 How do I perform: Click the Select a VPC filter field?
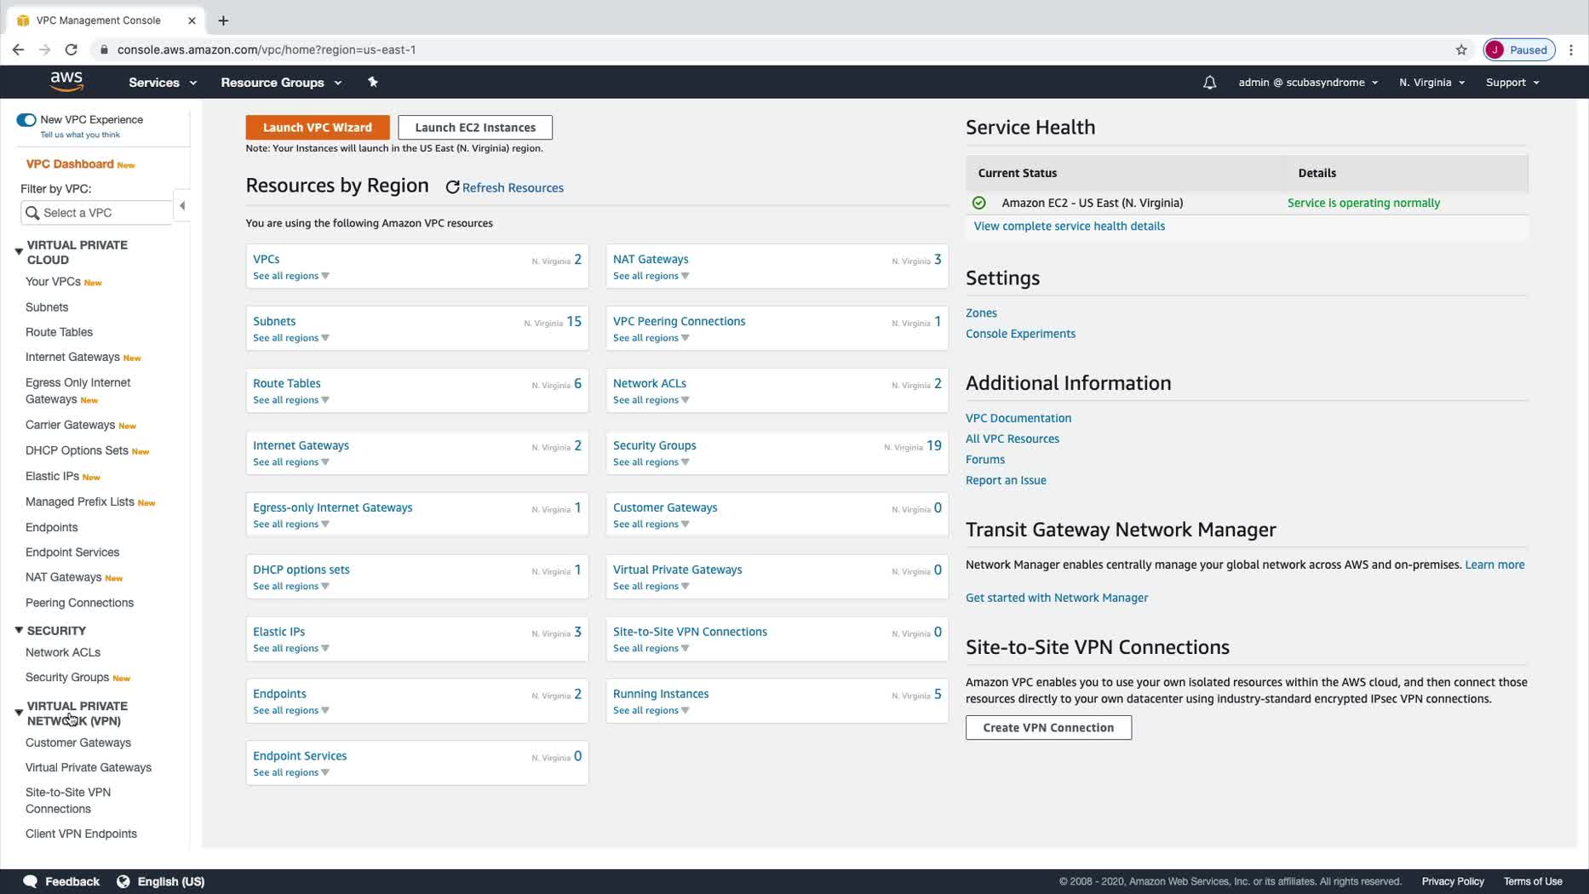tap(96, 213)
